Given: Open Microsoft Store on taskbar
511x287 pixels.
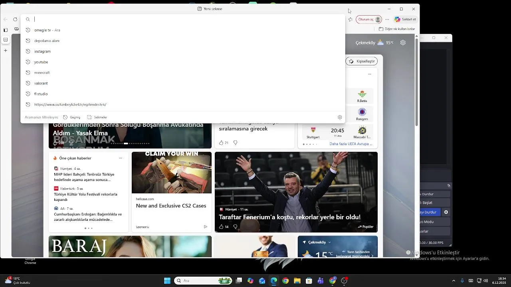Looking at the screenshot, I should pyautogui.click(x=309, y=281).
